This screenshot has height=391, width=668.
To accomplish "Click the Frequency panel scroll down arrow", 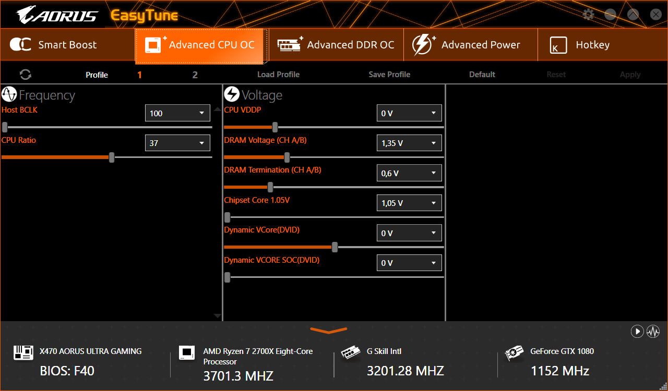I will click(x=218, y=316).
